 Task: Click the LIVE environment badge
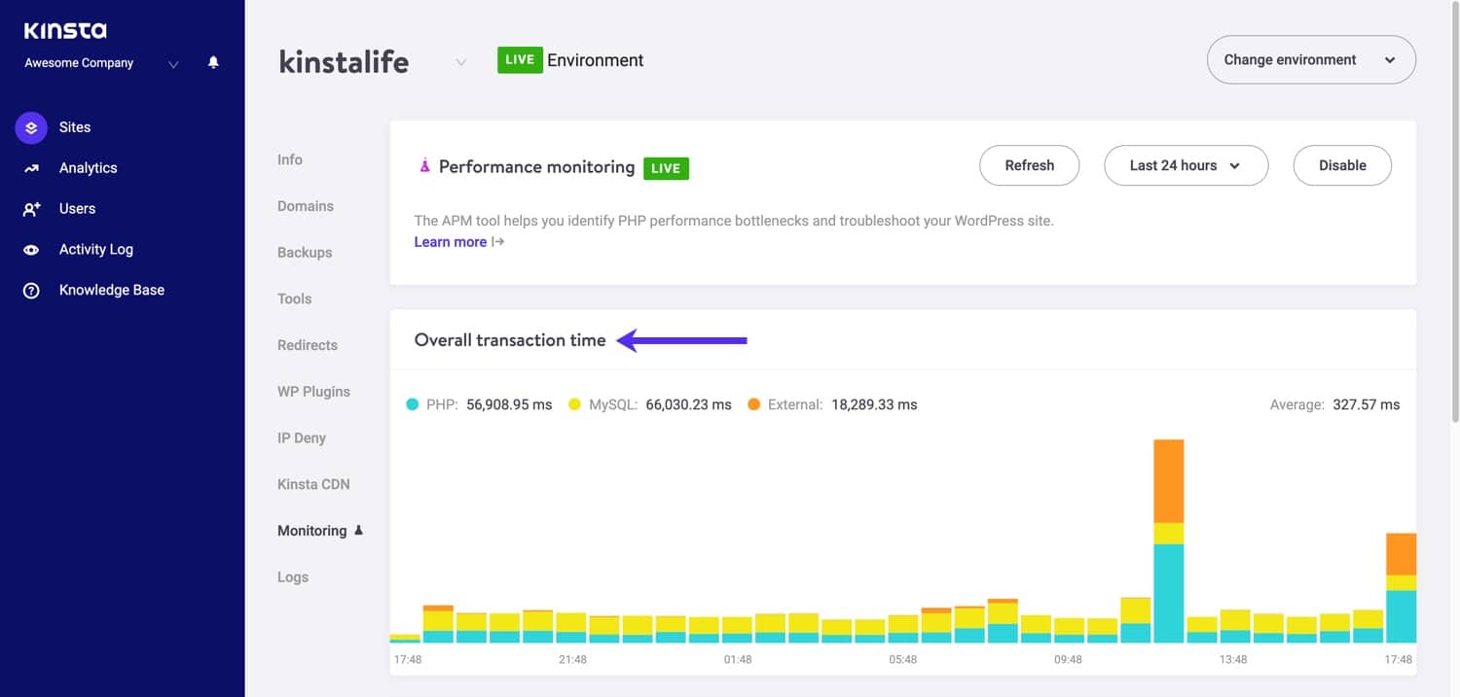pyautogui.click(x=520, y=59)
